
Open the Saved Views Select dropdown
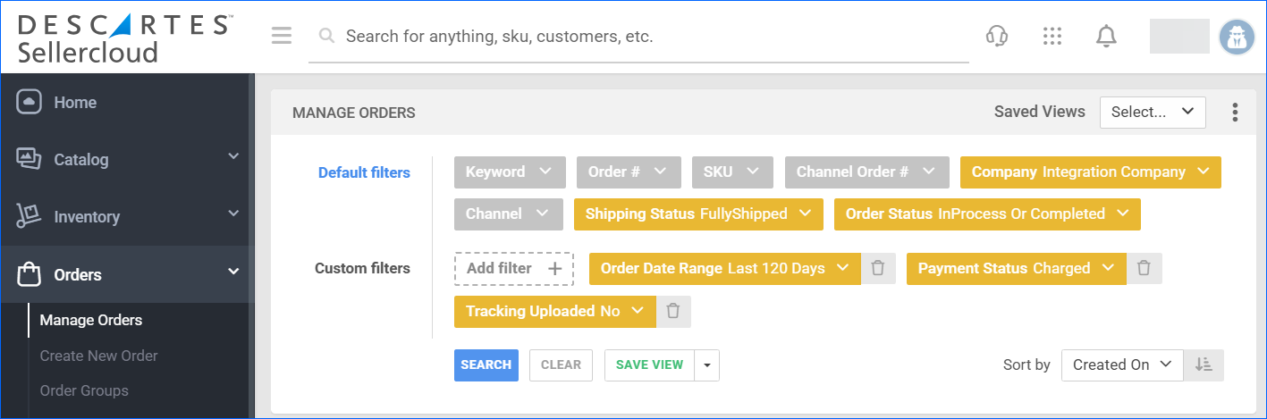(x=1153, y=113)
